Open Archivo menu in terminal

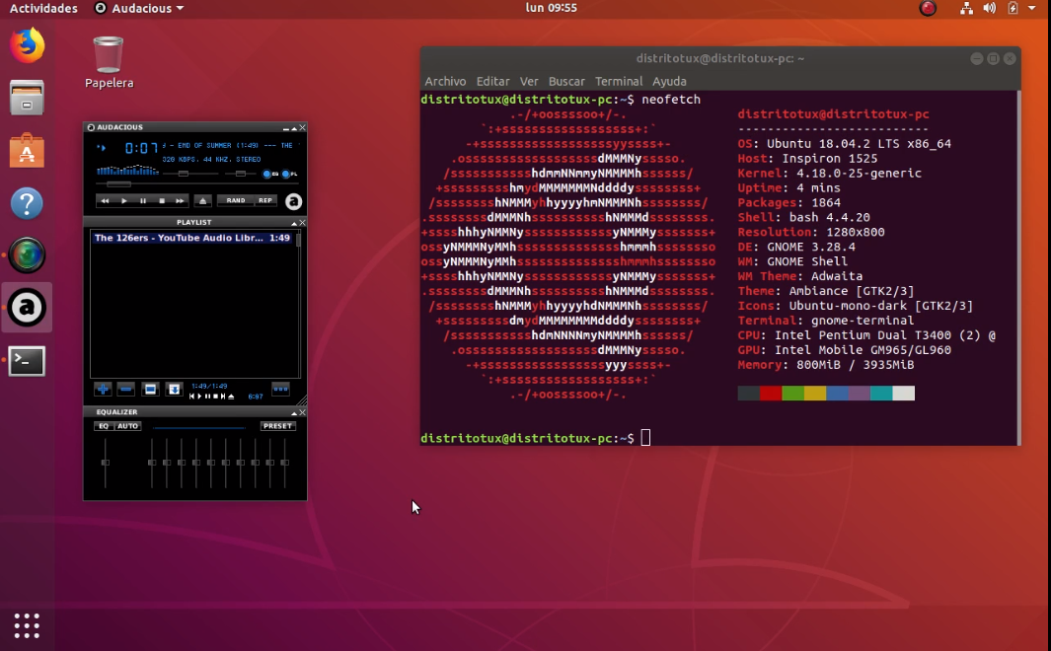tap(445, 81)
